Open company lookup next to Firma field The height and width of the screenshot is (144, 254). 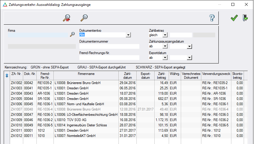click(72, 35)
